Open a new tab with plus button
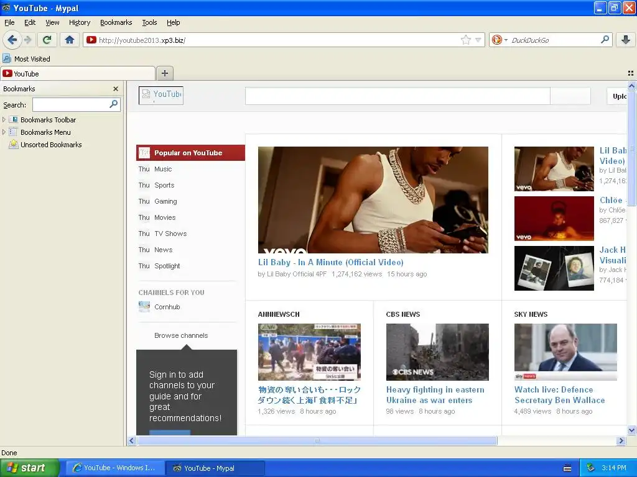The height and width of the screenshot is (477, 637). [x=164, y=73]
